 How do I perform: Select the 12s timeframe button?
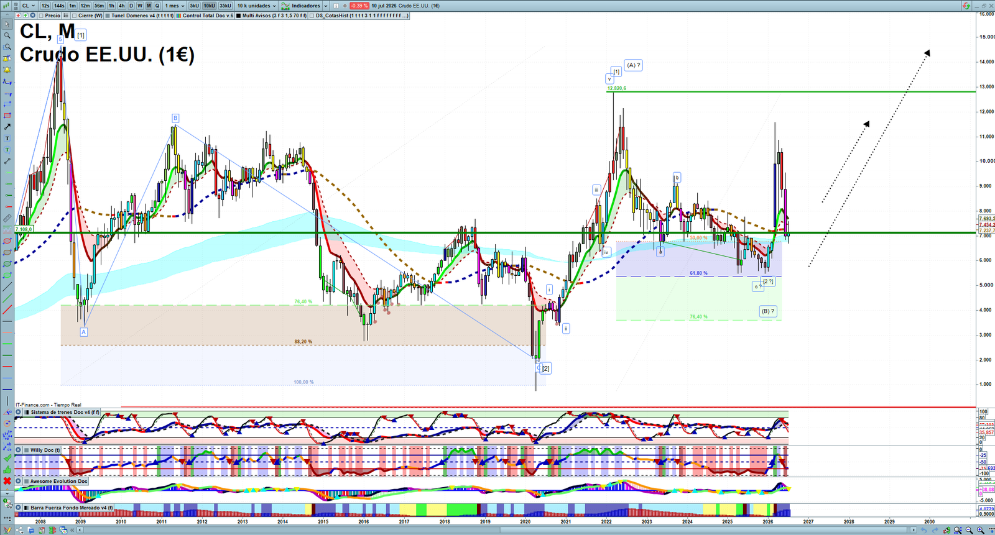click(x=45, y=6)
